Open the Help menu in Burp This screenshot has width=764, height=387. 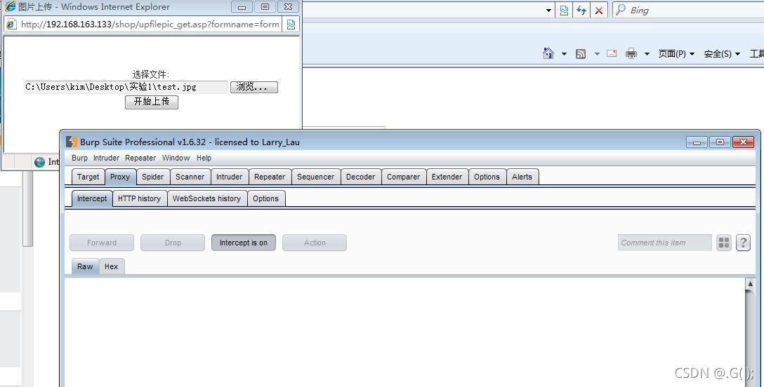coord(204,158)
